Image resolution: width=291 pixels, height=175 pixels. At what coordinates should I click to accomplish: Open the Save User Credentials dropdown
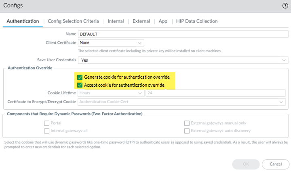[x=183, y=60]
